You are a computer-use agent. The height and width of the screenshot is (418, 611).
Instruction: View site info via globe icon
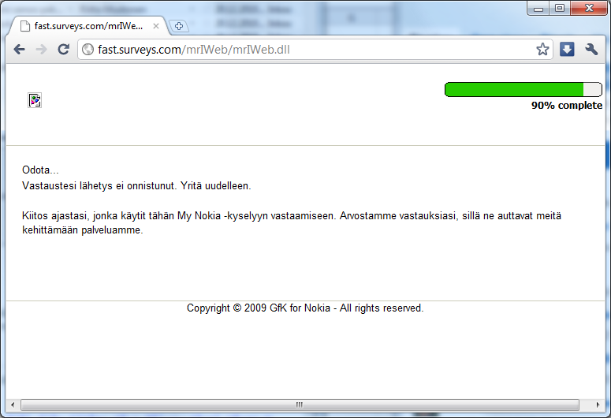(88, 50)
